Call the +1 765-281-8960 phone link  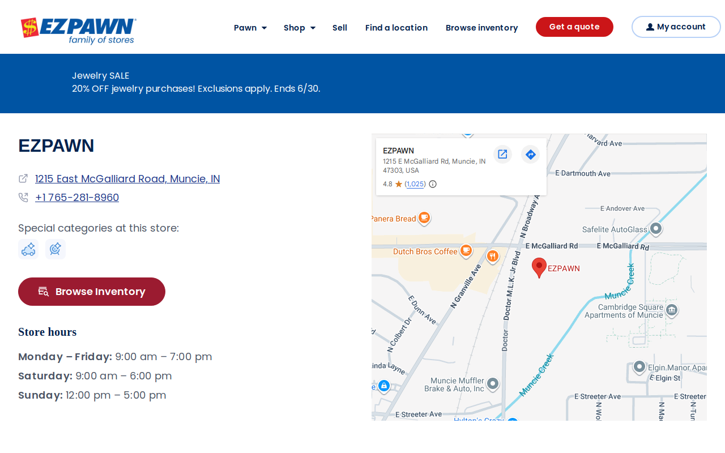tap(77, 198)
